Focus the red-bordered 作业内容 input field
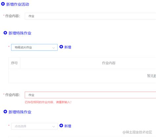Screen dimensions: 156x138 90,95
